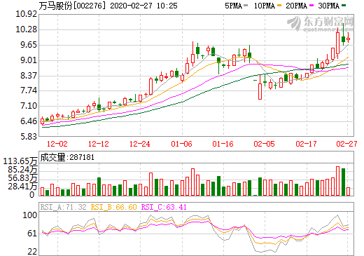The height and width of the screenshot is (256, 364).
Task: Click the 7.10 price axis label
Action: point(29,106)
